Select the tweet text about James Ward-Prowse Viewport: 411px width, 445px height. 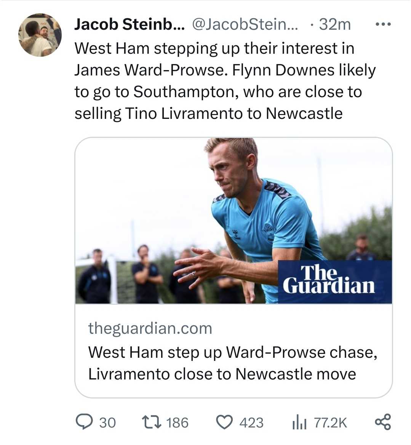(225, 81)
